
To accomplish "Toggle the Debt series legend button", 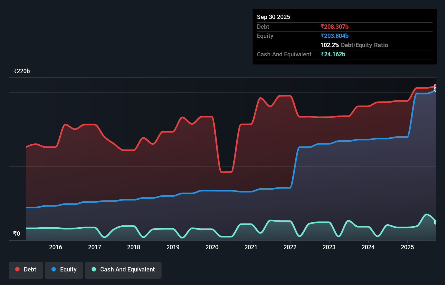I will pos(26,270).
